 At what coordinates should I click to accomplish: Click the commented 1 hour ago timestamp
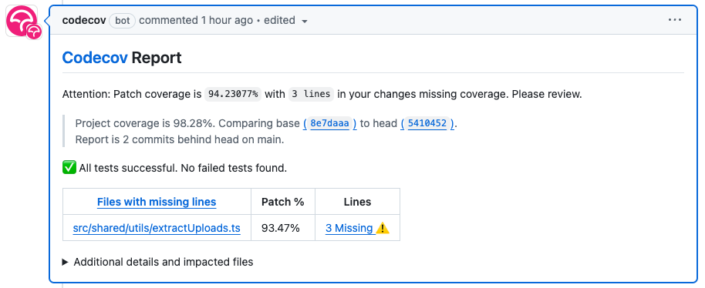point(196,20)
